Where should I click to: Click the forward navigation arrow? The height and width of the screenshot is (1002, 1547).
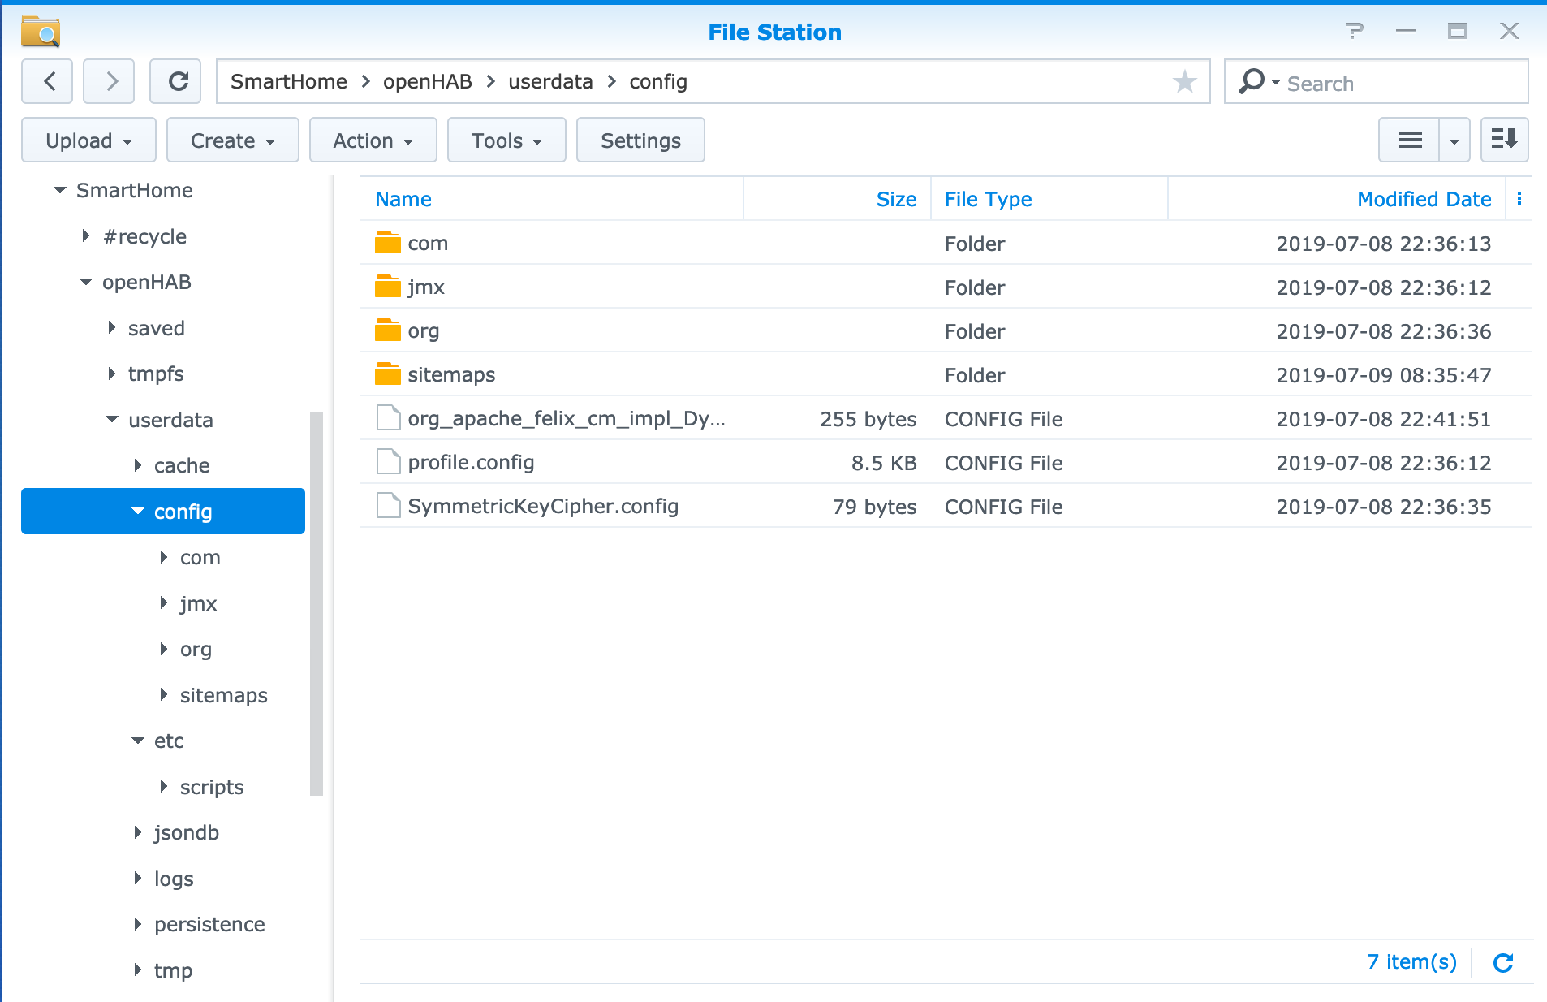pyautogui.click(x=108, y=81)
